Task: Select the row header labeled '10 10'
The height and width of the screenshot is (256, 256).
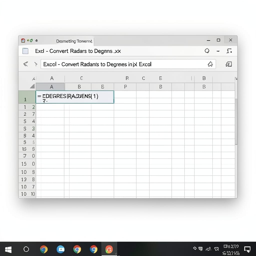Action: [27, 194]
